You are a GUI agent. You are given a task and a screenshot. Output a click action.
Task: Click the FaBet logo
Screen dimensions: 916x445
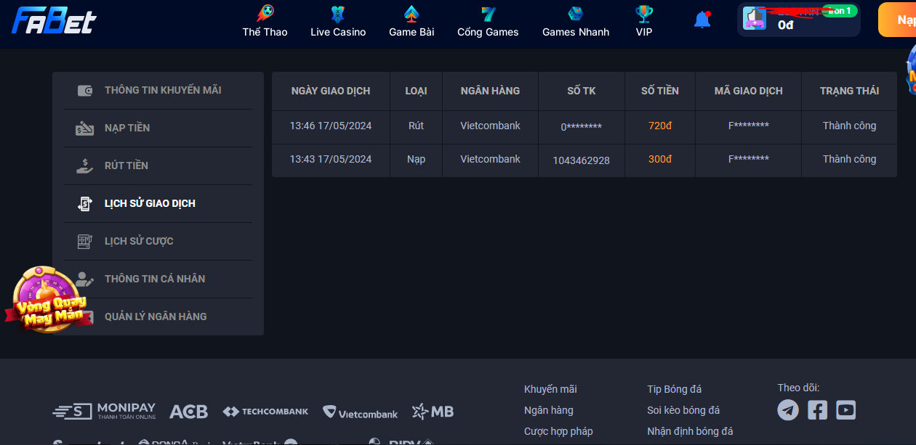(x=54, y=20)
